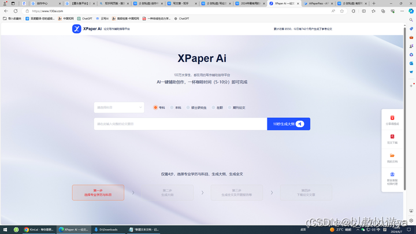Click the favorite star in address bar
Image resolution: width=416 pixels, height=234 pixels.
pos(341,11)
